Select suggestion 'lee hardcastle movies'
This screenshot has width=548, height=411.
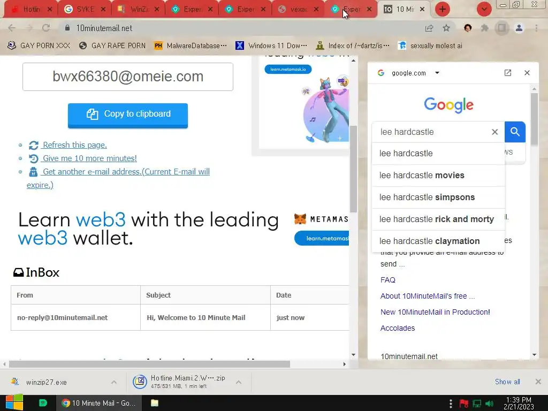point(439,175)
